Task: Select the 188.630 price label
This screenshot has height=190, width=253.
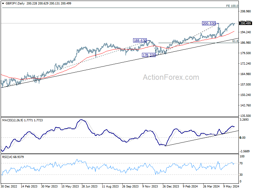Action: click(140, 41)
